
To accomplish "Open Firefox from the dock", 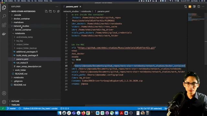I will click(x=83, y=113).
